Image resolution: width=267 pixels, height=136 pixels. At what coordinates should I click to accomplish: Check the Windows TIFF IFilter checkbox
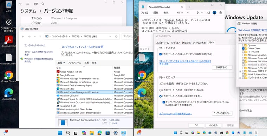243,62
